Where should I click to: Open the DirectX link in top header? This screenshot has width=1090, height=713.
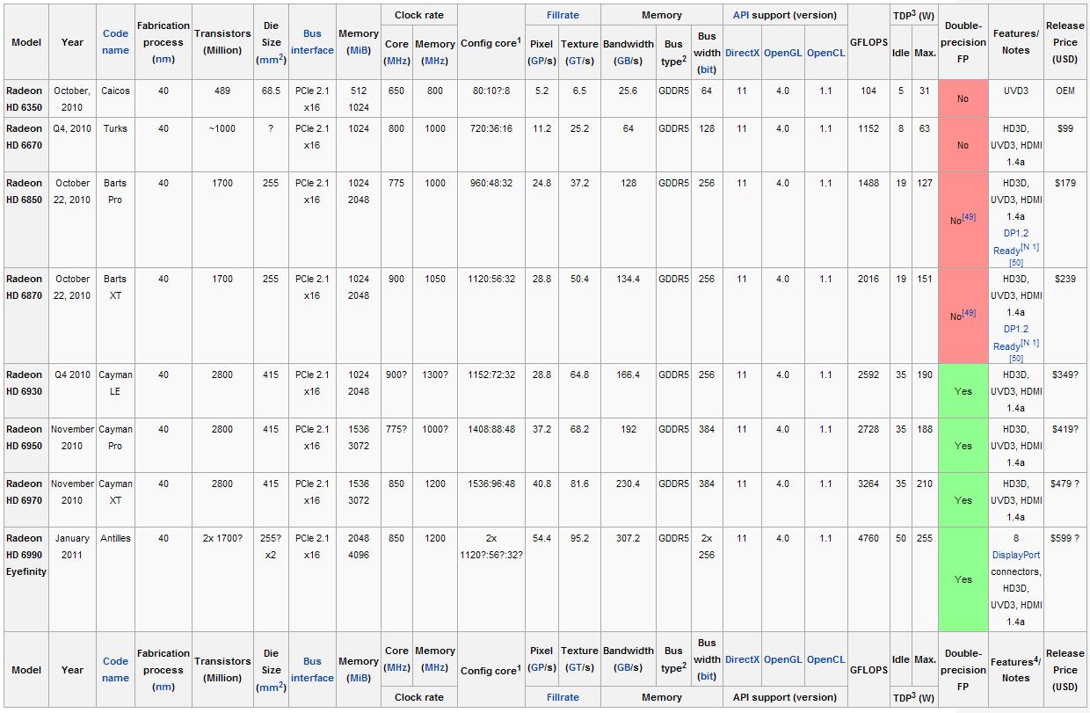742,53
